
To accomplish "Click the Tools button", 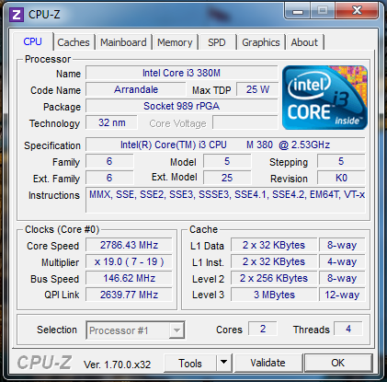I will pyautogui.click(x=190, y=363).
